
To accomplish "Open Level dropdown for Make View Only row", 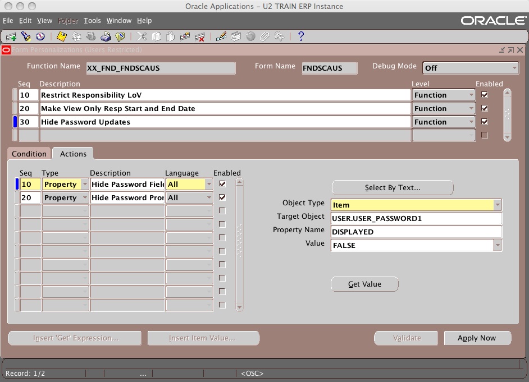I will tap(471, 108).
